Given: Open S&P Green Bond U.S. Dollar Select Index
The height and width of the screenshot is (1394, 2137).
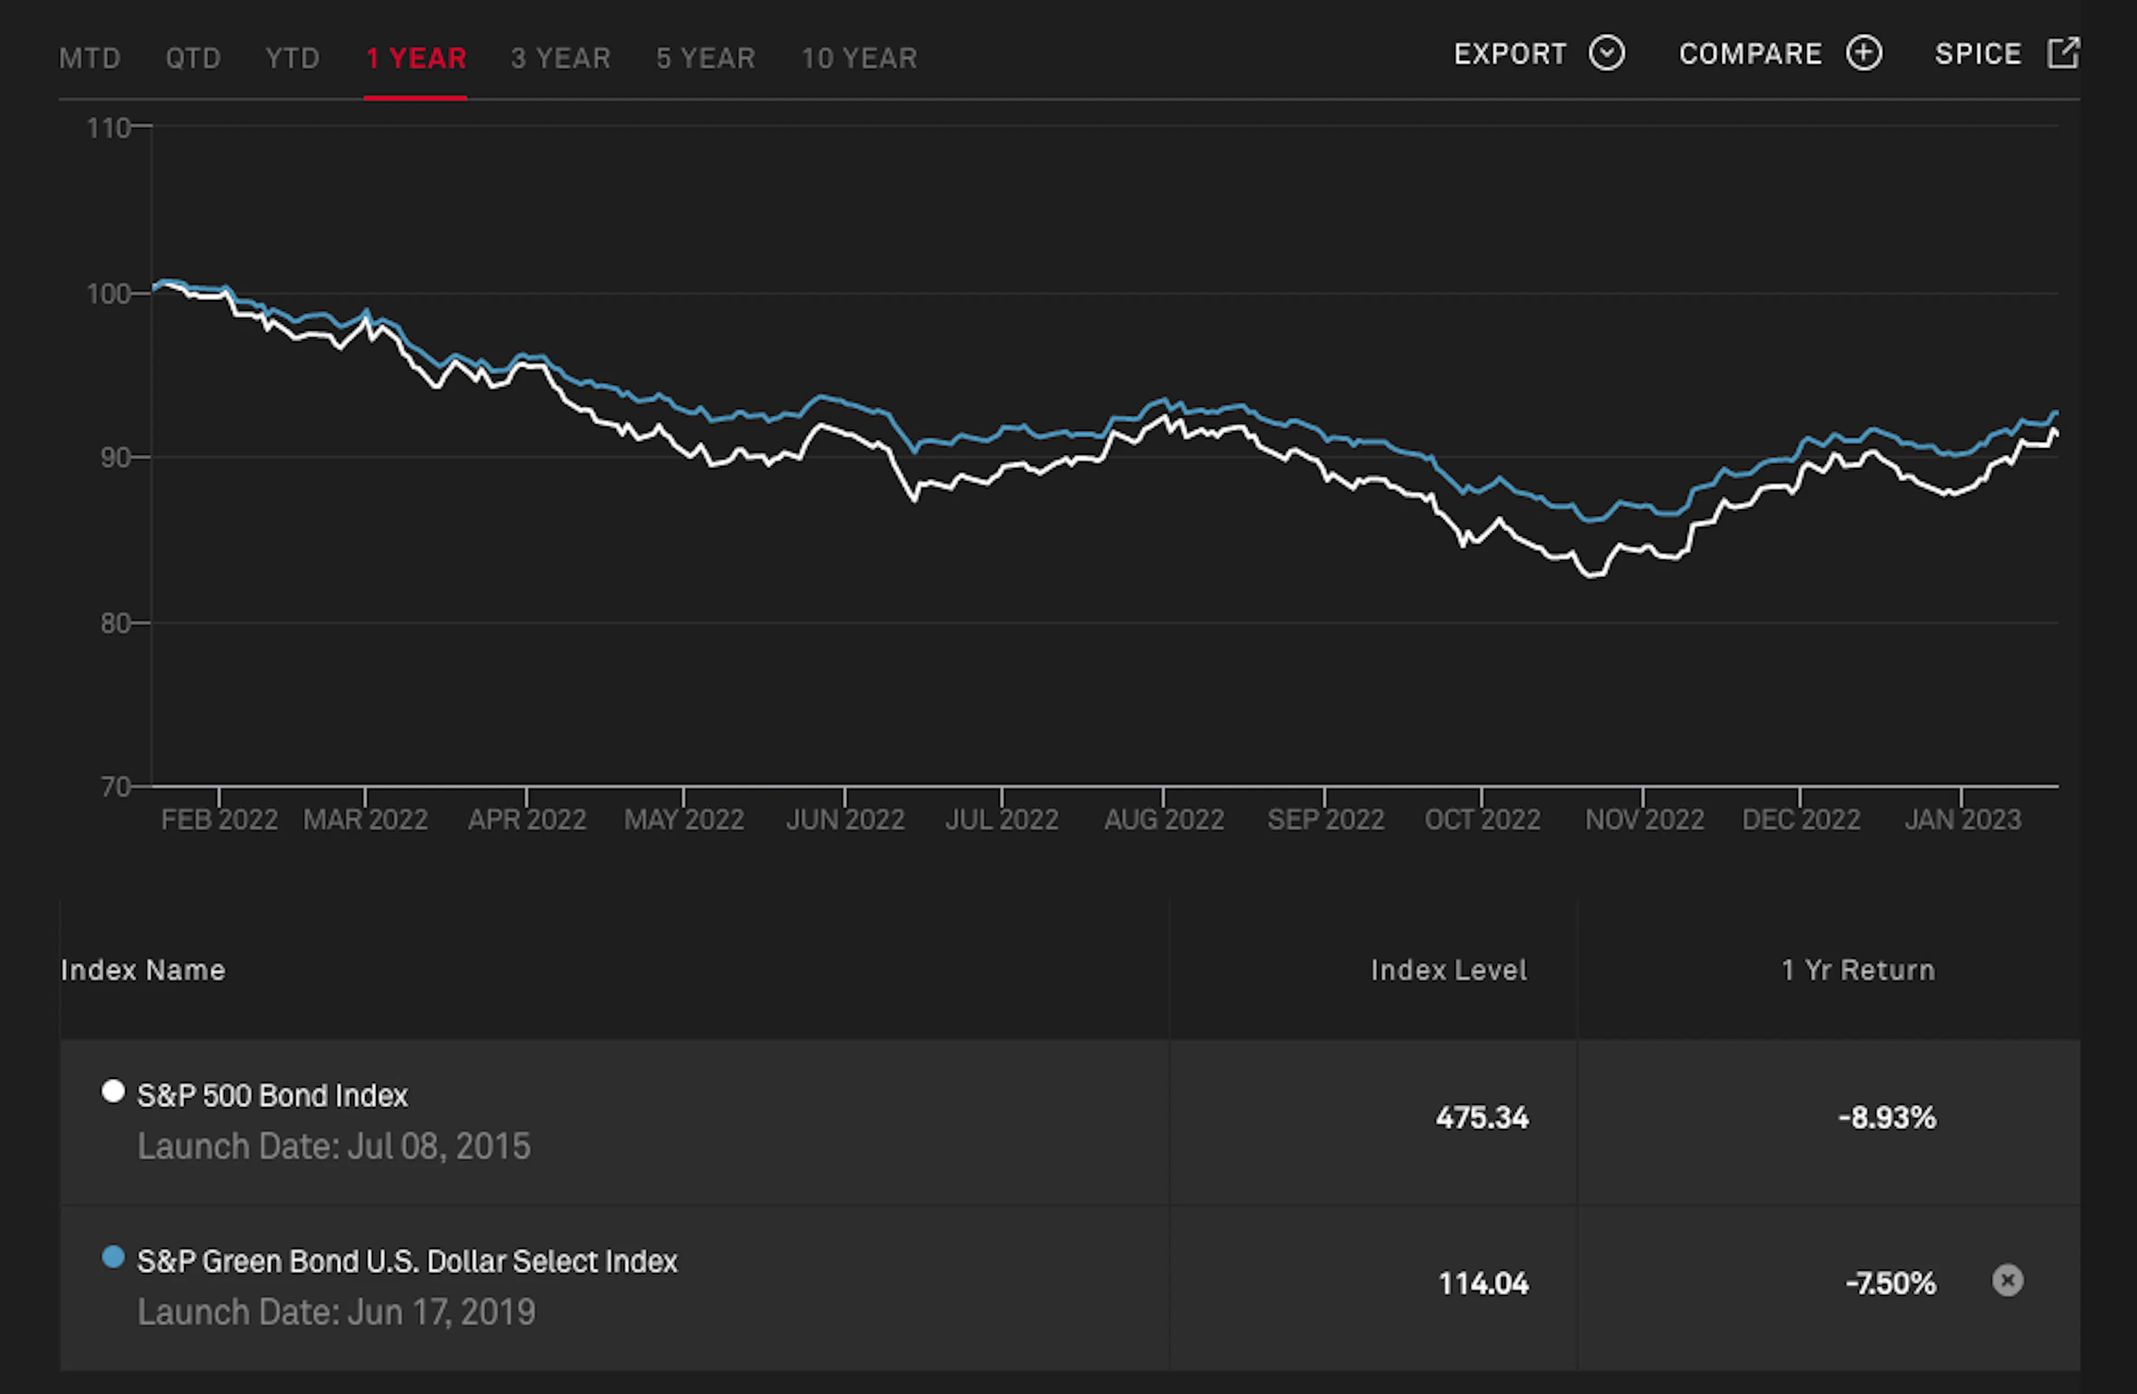Looking at the screenshot, I should [x=407, y=1261].
